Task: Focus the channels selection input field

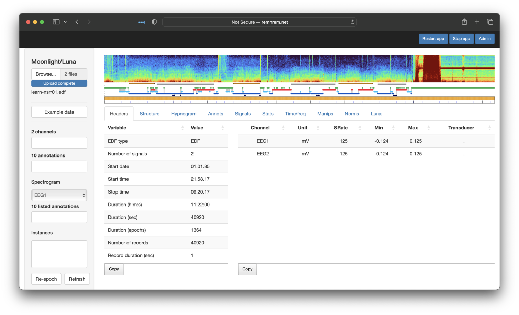Action: pos(59,143)
